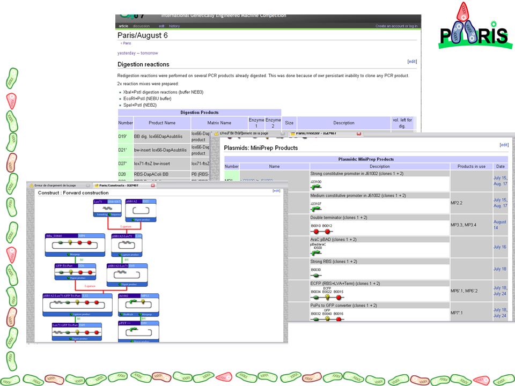
Task: Open the history tab on the wiki page
Action: pos(174,26)
